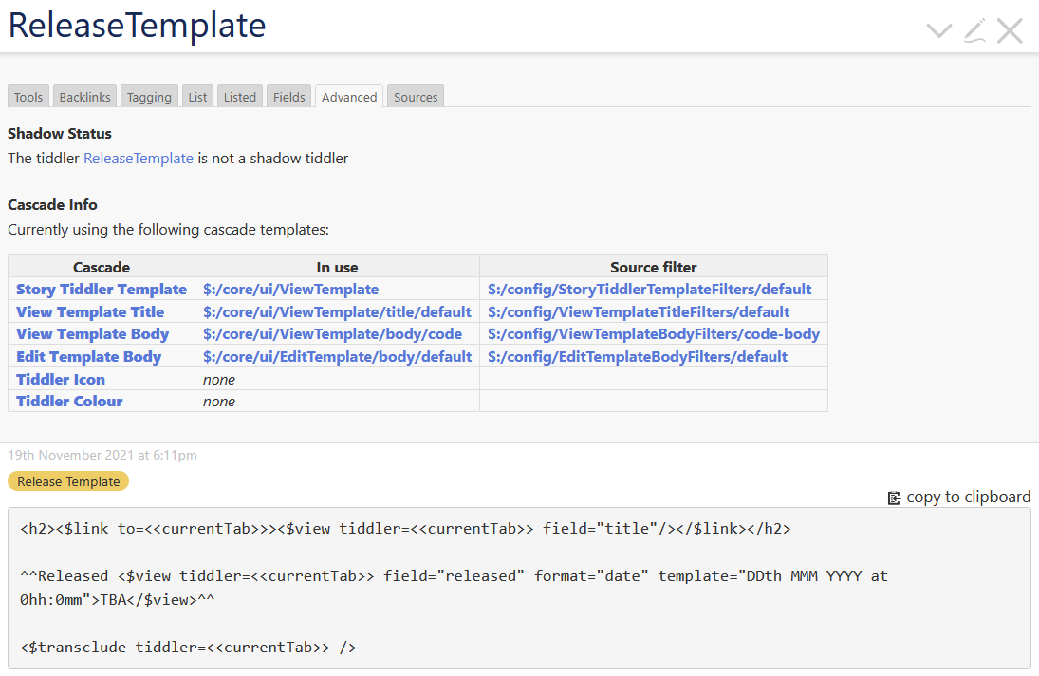The width and height of the screenshot is (1039, 676).
Task: Open the Tools tab
Action: (28, 97)
